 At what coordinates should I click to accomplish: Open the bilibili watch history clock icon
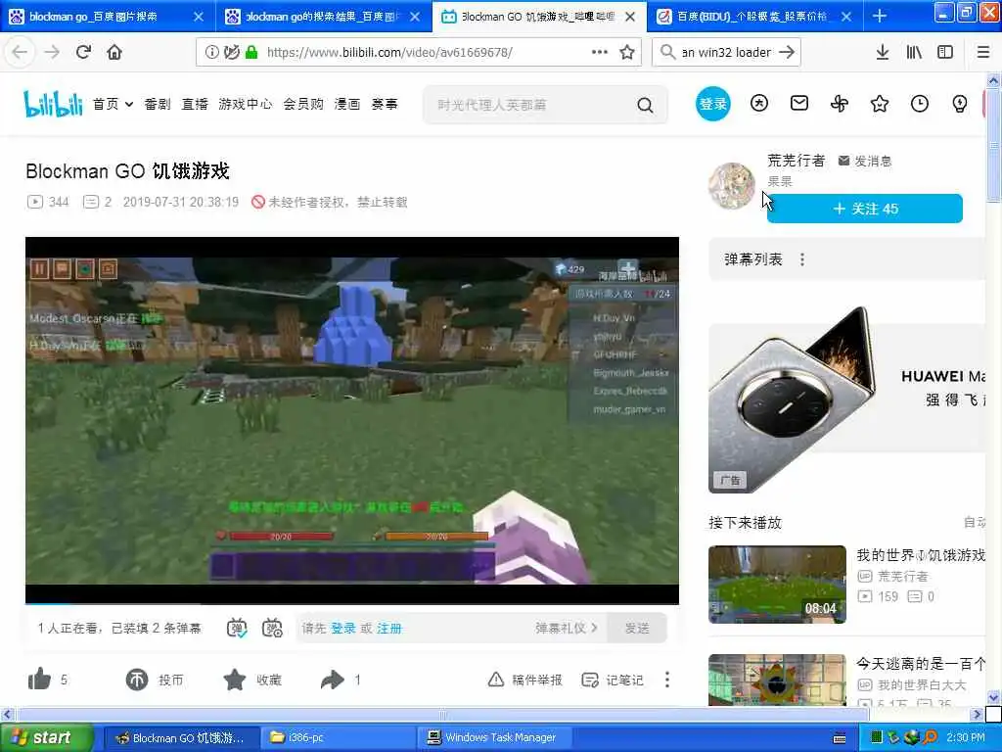click(920, 103)
